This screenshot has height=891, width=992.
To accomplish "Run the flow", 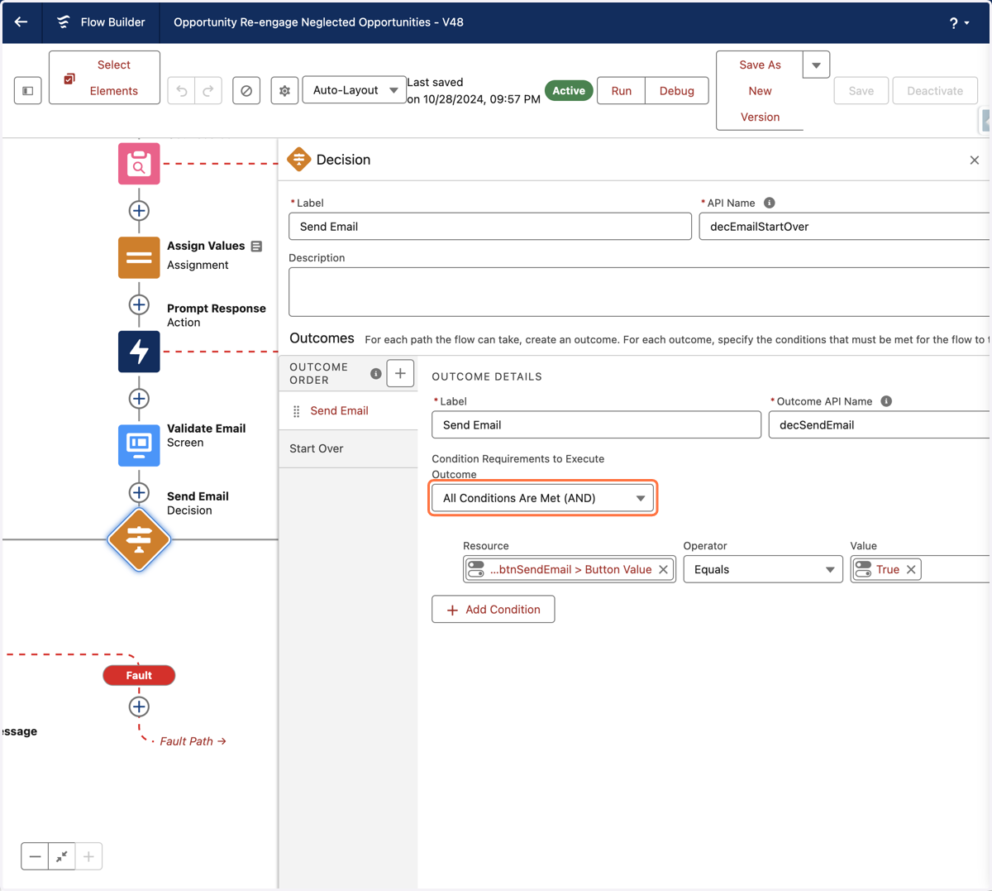I will pyautogui.click(x=622, y=91).
